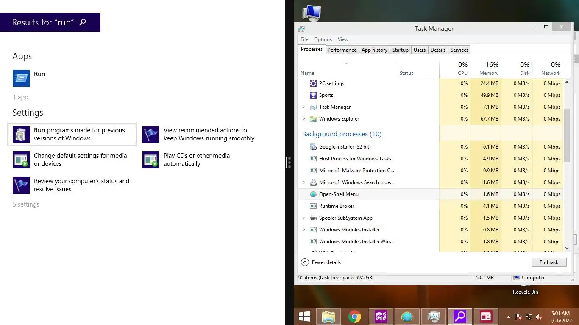This screenshot has width=579, height=325.
Task: Switch to the Services tab
Action: point(459,50)
